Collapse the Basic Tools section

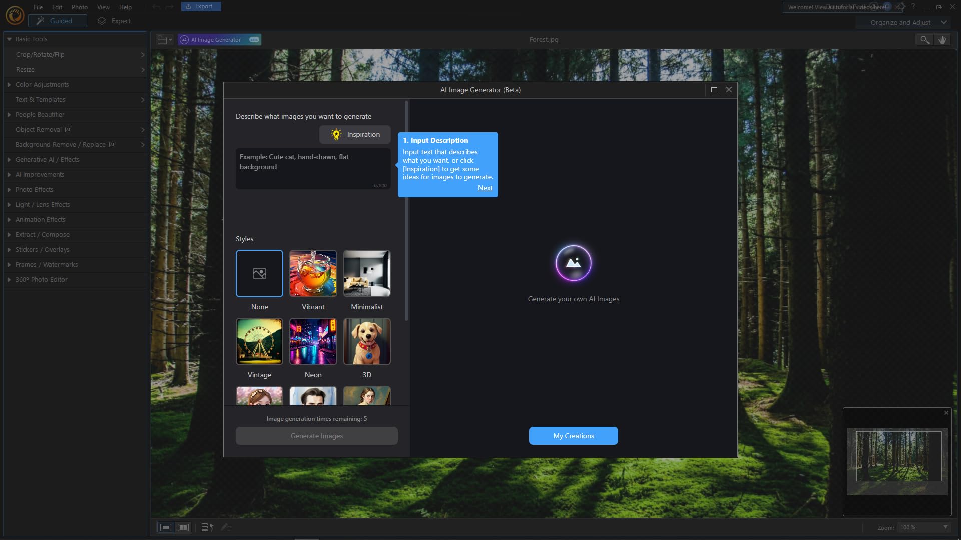[x=9, y=39]
